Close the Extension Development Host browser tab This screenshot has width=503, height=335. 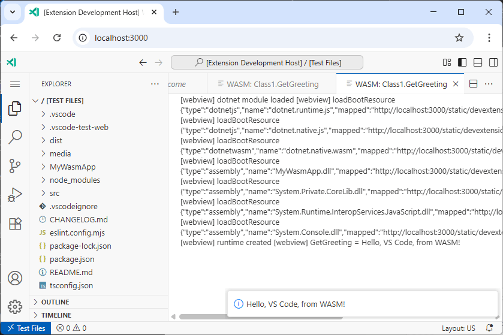pyautogui.click(x=154, y=12)
